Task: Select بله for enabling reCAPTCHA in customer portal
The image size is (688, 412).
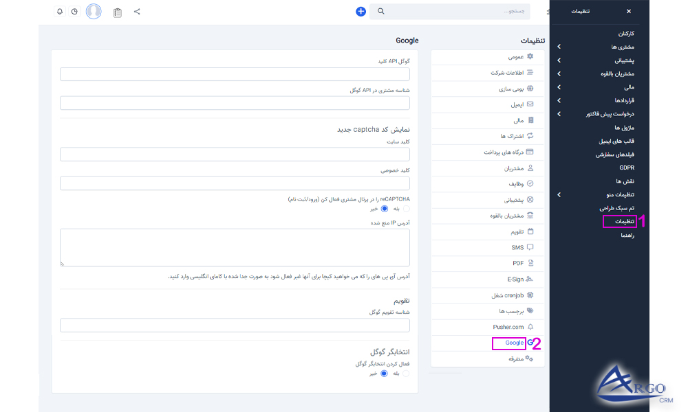Action: coord(406,208)
